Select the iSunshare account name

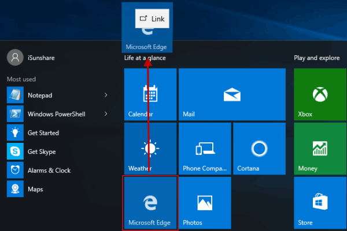(41, 58)
